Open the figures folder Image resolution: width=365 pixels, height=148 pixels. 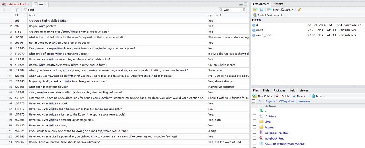coord(269,127)
